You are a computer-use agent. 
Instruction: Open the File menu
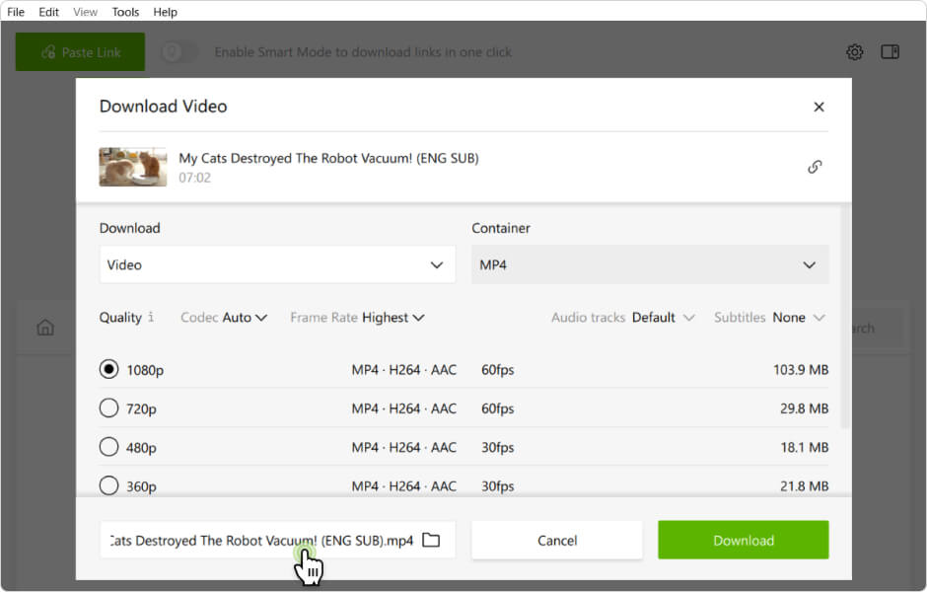(x=16, y=12)
